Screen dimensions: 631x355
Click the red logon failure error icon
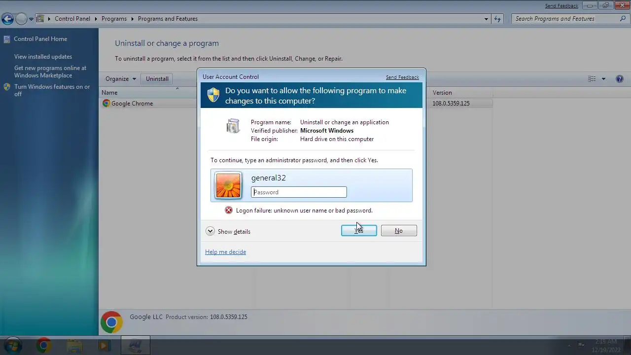[x=229, y=210]
